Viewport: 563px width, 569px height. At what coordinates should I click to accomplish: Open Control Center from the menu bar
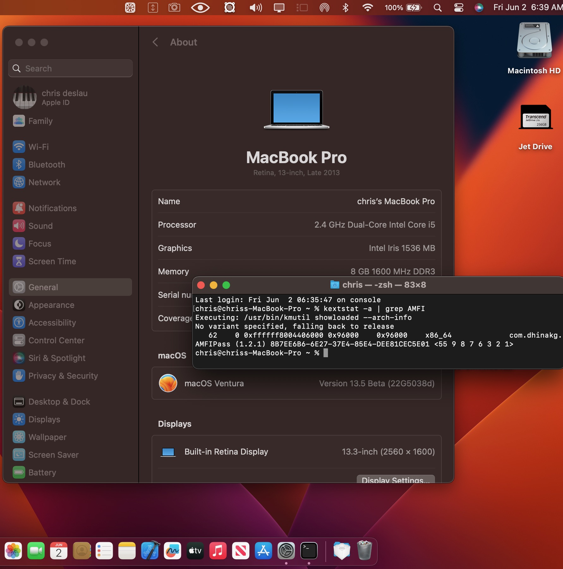[x=458, y=7]
